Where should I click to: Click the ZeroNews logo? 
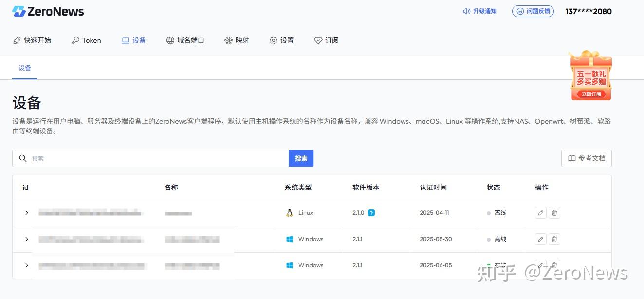click(47, 11)
